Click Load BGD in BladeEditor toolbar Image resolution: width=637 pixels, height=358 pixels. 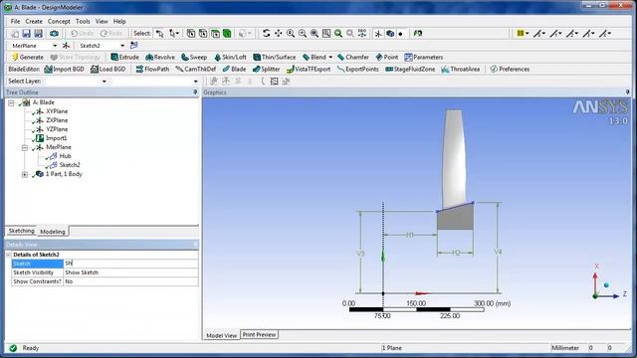108,69
